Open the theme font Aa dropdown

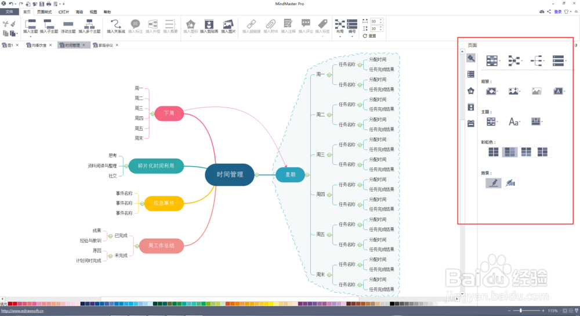click(x=514, y=121)
